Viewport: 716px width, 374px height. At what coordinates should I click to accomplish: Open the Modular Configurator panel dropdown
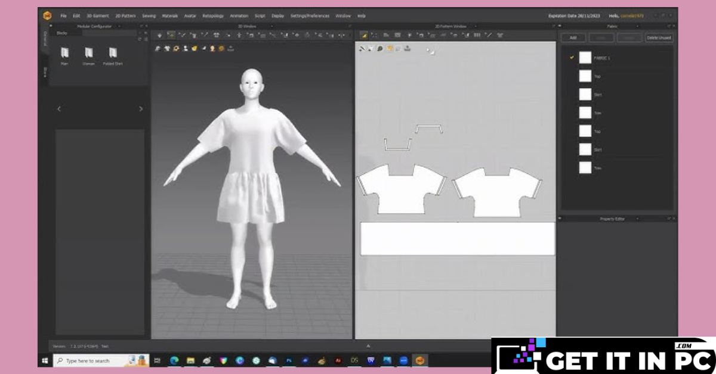point(119,26)
